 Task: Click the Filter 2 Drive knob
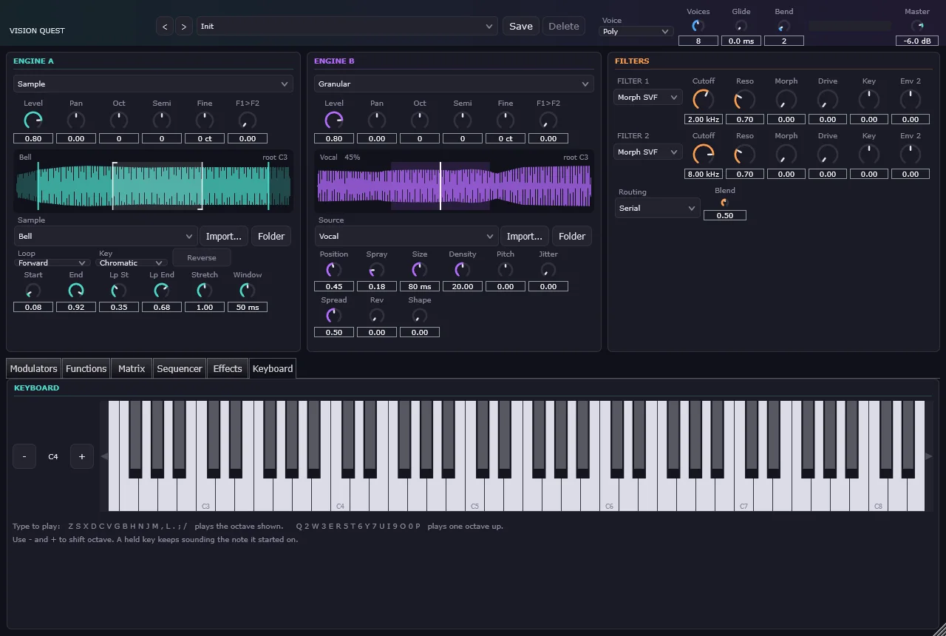click(x=828, y=154)
